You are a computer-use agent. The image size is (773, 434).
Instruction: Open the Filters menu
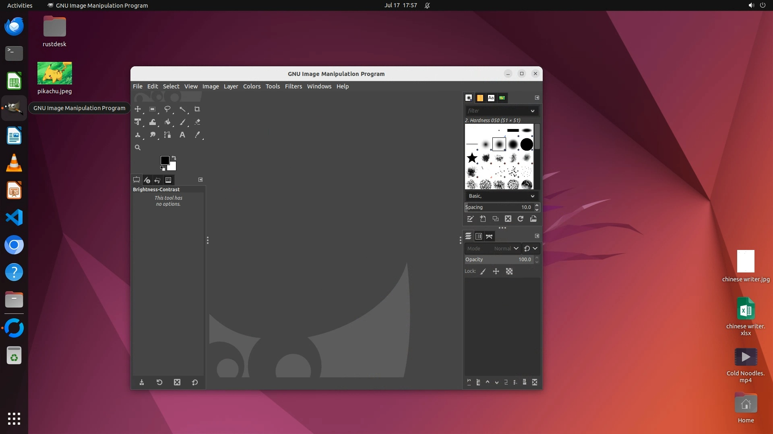(293, 86)
